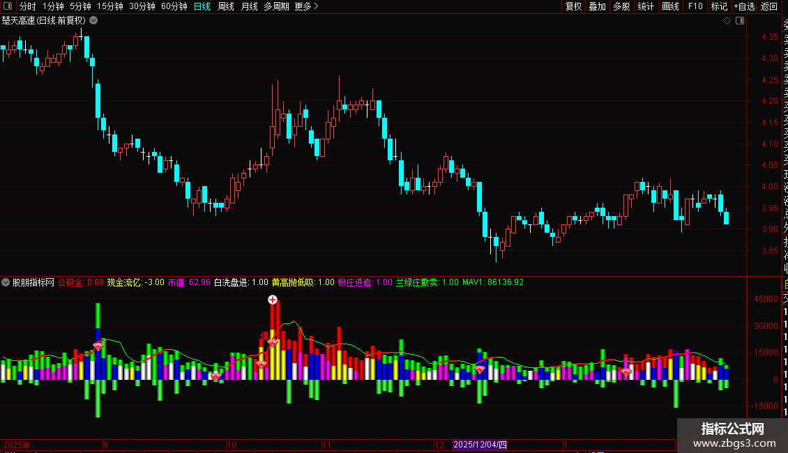The image size is (788, 453).
Task: Click the panel layout icon at top-left
Action: tap(8, 6)
